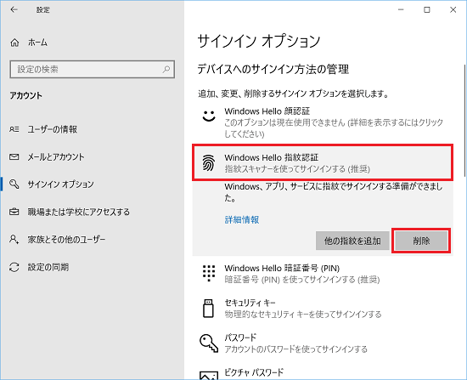Click the サインイン オプション page heading
Image resolution: width=467 pixels, height=380 pixels.
point(259,41)
